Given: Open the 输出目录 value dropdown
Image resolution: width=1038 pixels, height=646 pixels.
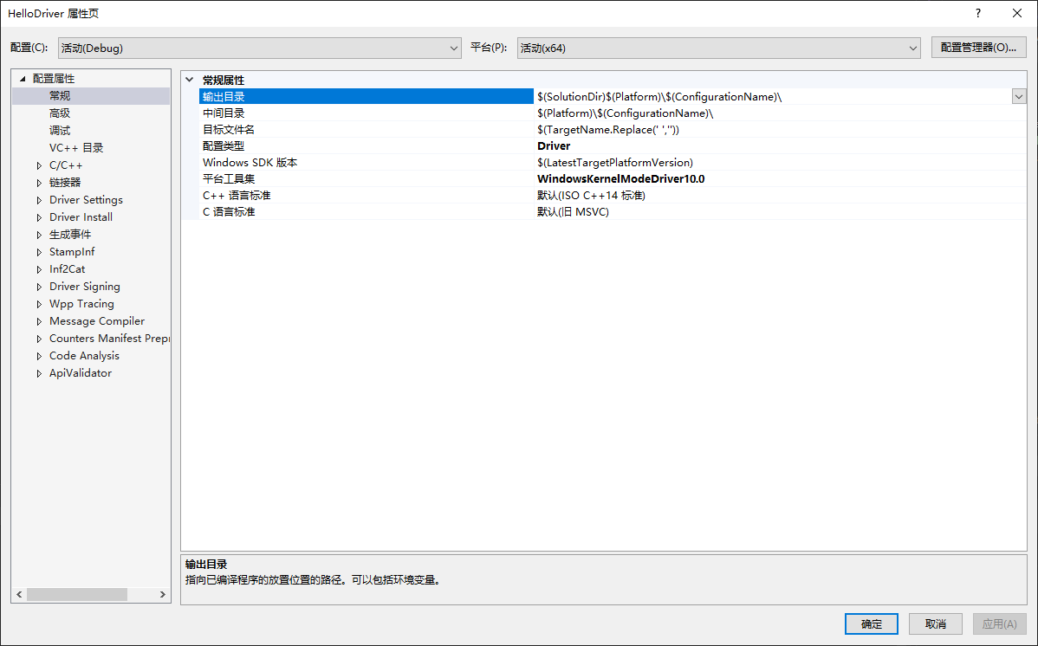Looking at the screenshot, I should coord(1018,96).
